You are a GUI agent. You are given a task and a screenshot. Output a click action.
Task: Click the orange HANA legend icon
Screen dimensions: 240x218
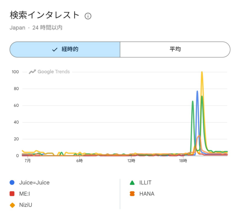[x=132, y=194]
